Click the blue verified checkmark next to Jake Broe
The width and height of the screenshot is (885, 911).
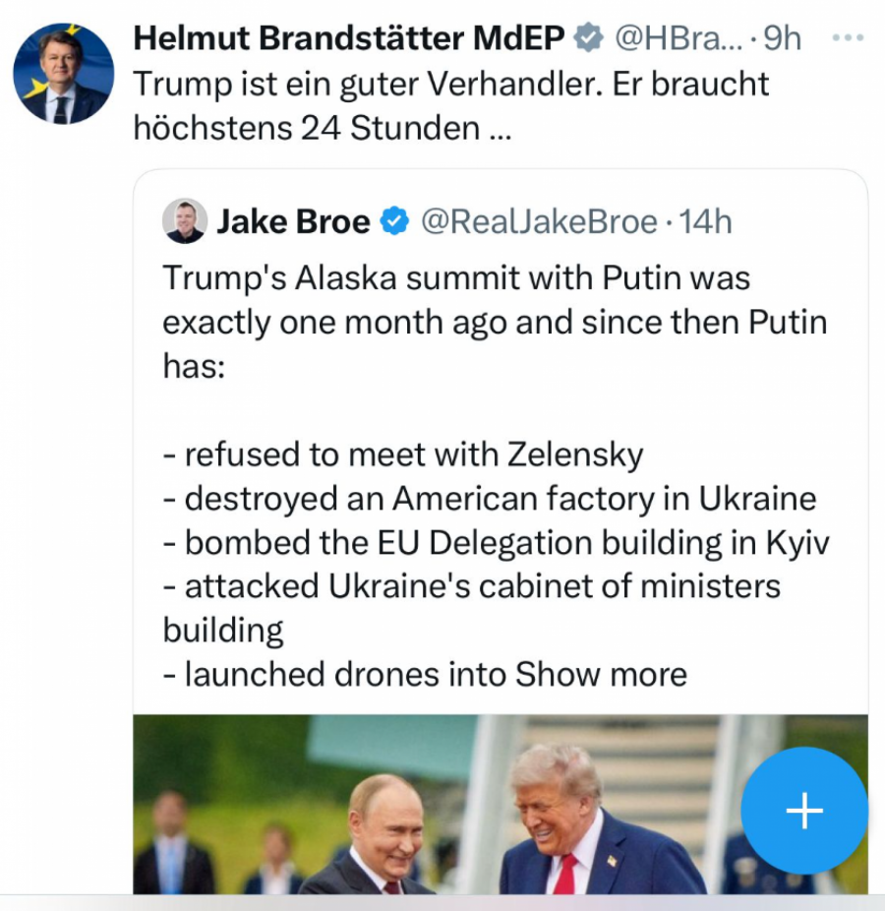click(394, 222)
